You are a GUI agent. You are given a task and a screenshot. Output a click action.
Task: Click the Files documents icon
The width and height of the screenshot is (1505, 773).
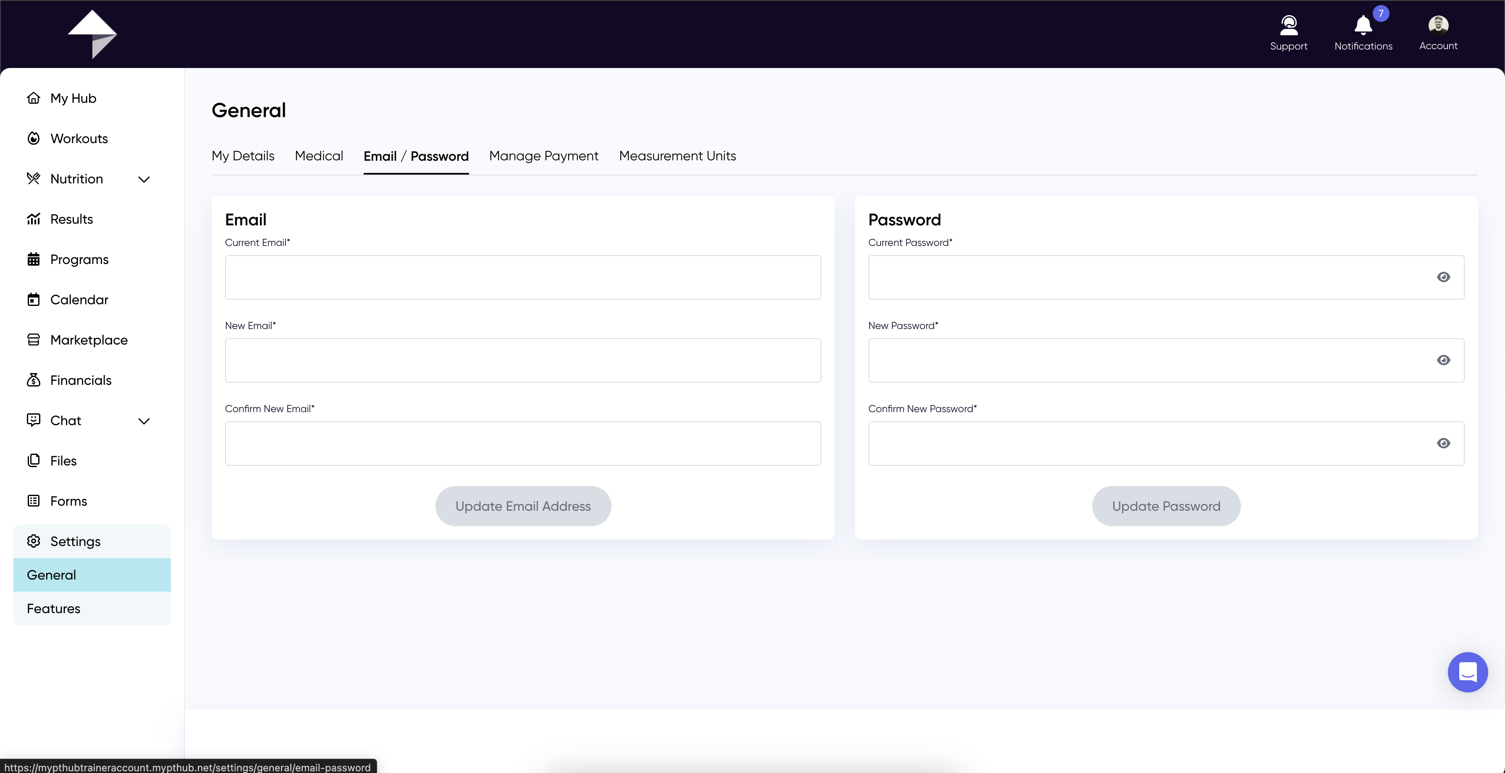34,460
